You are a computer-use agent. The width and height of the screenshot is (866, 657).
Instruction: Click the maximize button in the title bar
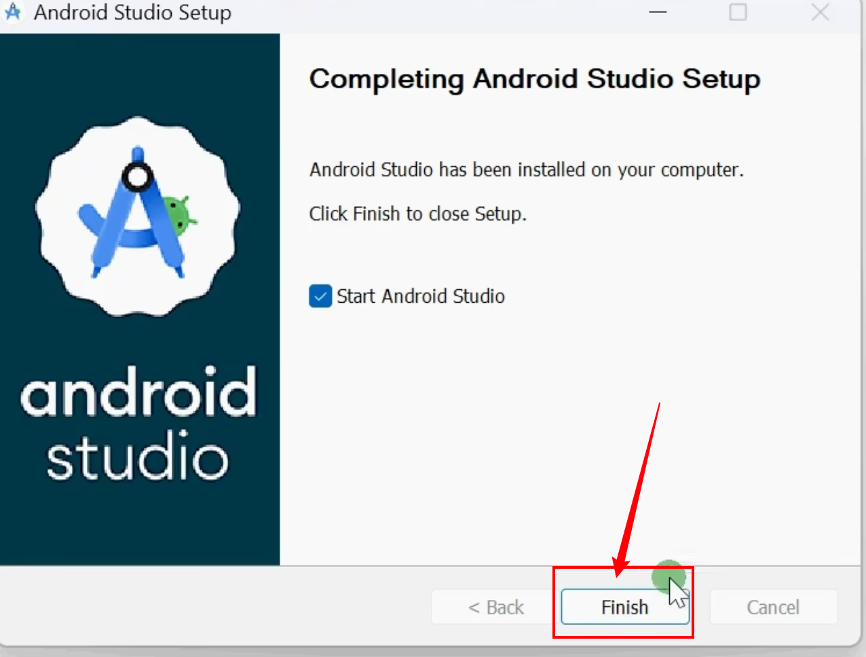(738, 12)
